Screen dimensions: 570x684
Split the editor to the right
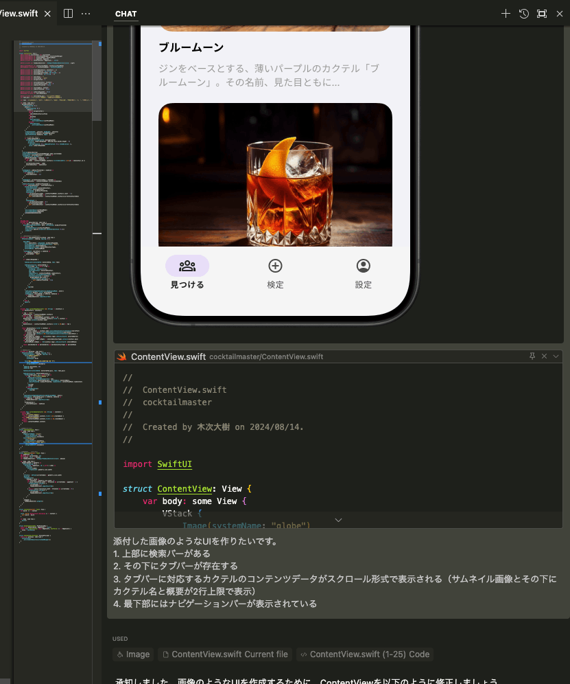coord(69,14)
